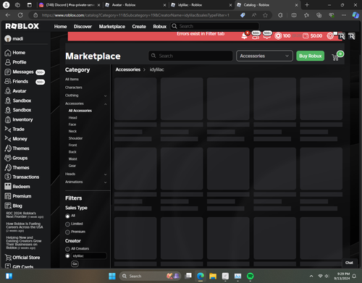Screen dimensions: 362x283
Task: Open the Accessories category dropdown
Action: pyautogui.click(x=264, y=56)
